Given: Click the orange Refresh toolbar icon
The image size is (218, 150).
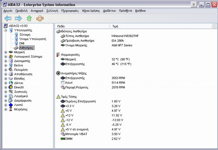Looking at the screenshot, I should pyautogui.click(x=40, y=18).
